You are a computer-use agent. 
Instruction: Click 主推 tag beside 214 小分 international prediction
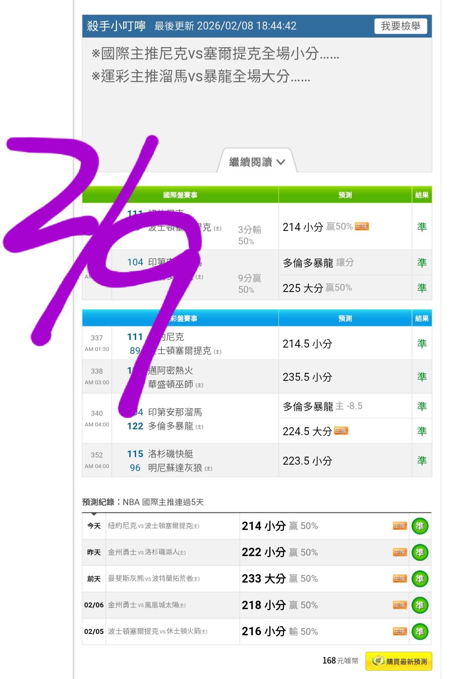362,227
